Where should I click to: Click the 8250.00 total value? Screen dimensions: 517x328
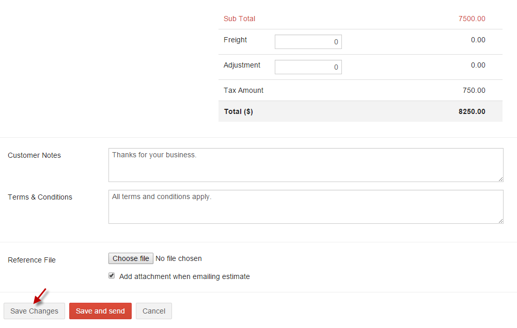472,111
